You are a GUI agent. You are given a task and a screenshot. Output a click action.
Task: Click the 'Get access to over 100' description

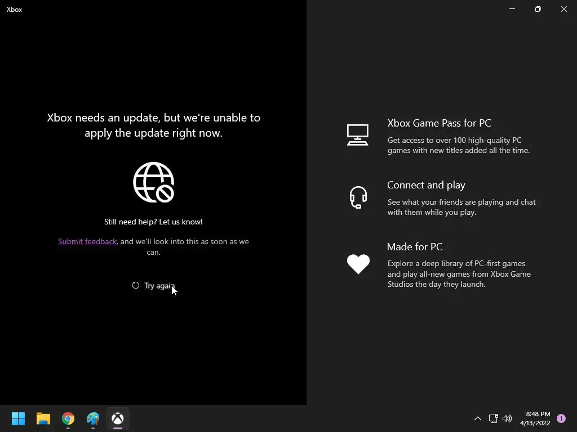click(459, 145)
